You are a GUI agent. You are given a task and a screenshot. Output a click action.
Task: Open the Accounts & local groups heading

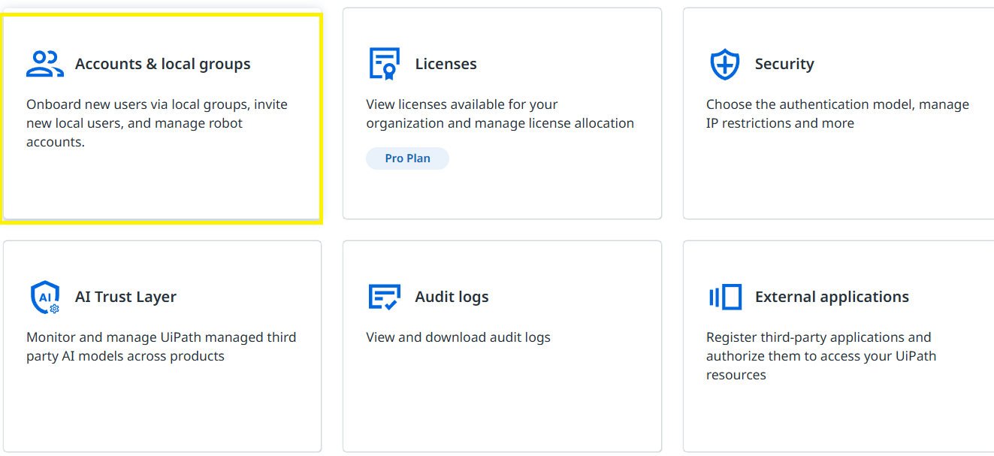(163, 64)
